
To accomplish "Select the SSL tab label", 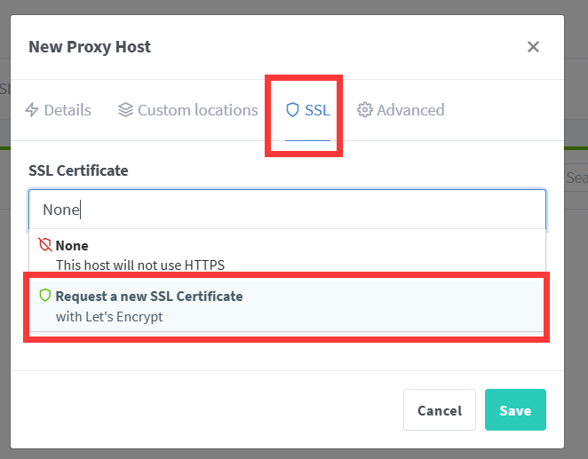I will (317, 110).
